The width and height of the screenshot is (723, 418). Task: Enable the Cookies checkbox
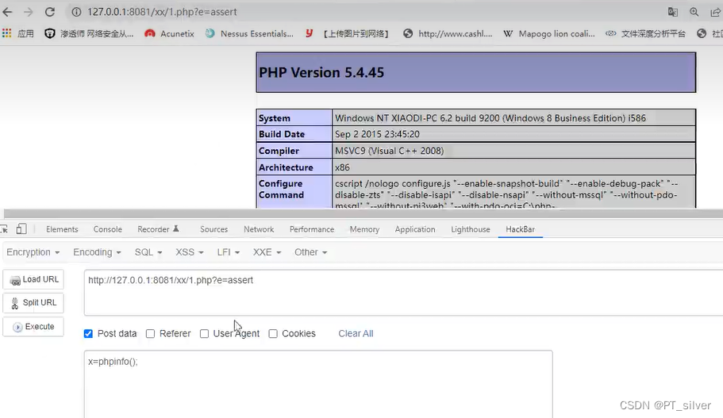[273, 333]
